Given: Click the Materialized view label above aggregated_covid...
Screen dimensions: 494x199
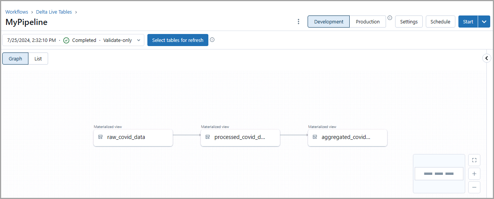Looking at the screenshot, I should point(322,127).
